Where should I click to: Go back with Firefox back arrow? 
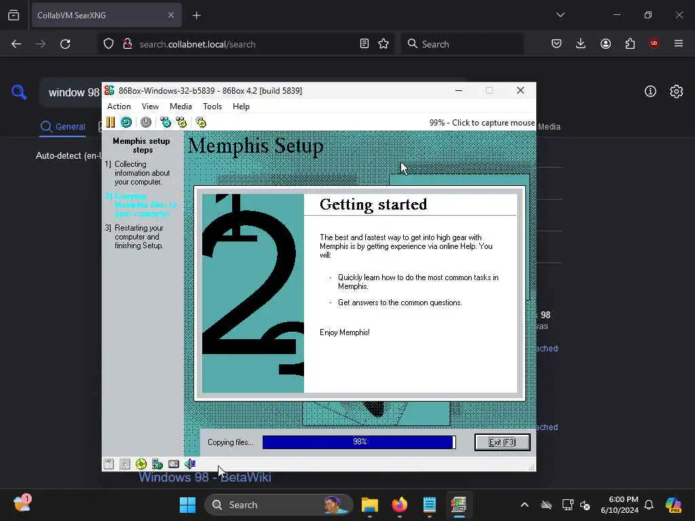[x=16, y=44]
